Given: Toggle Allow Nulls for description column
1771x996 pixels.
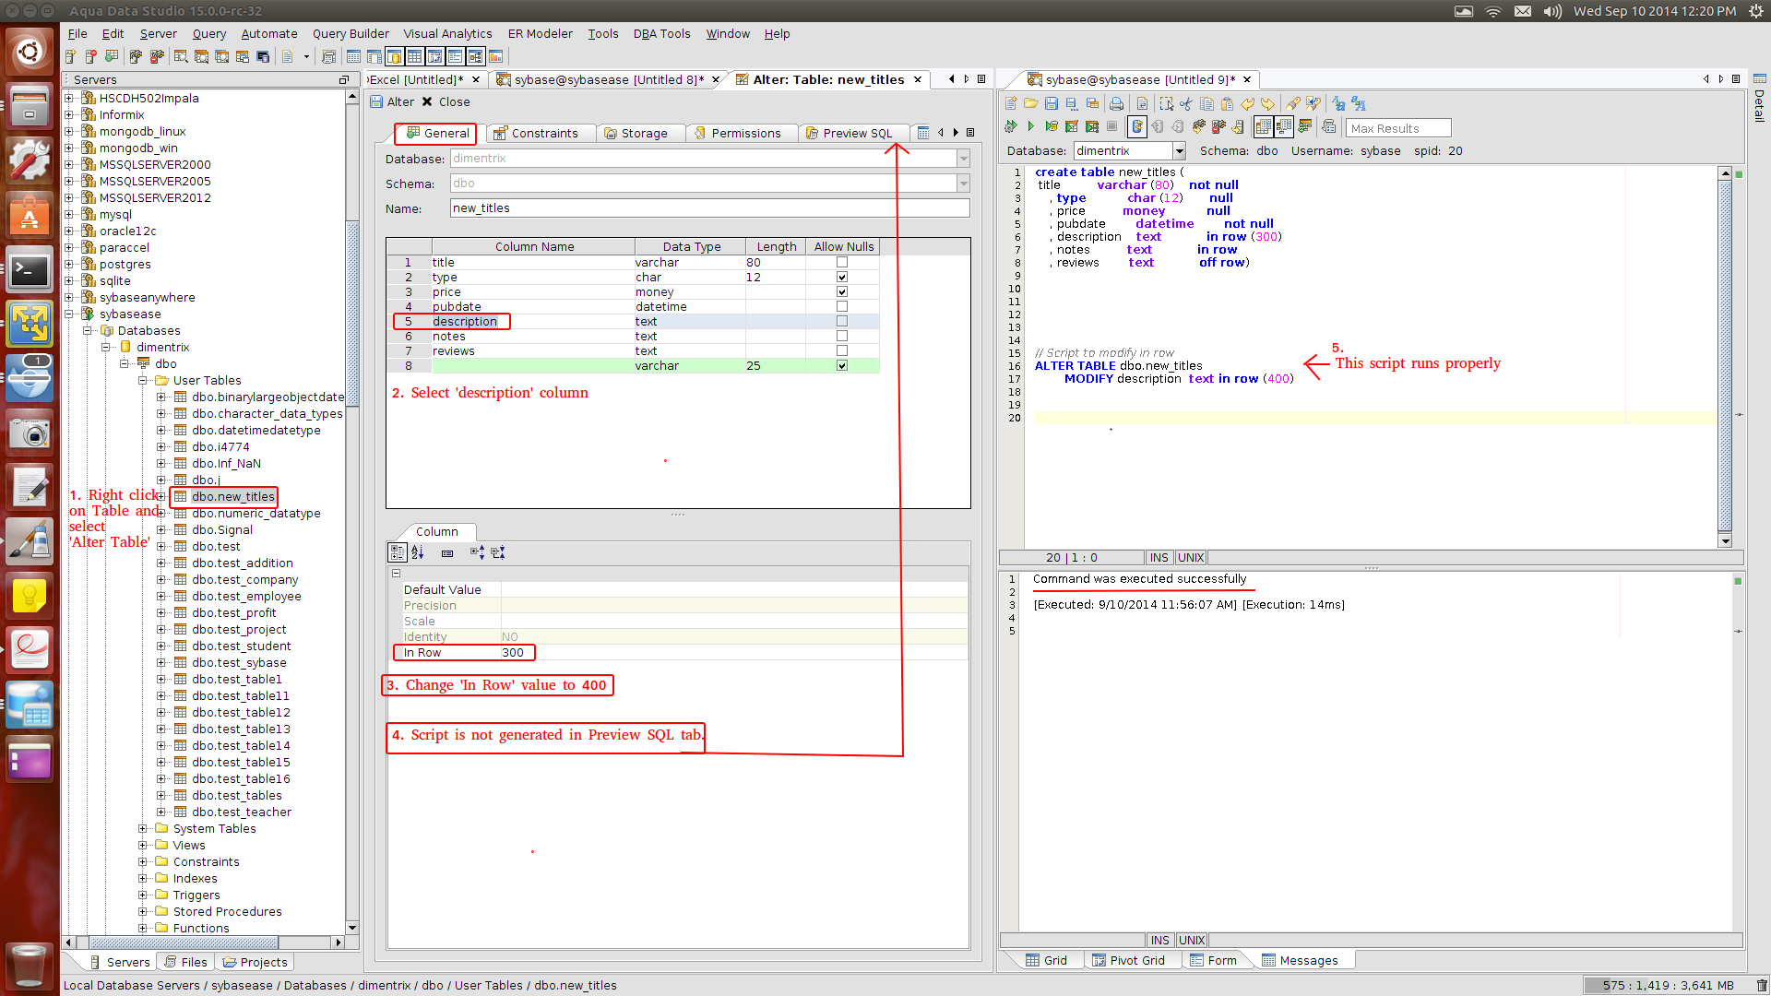Looking at the screenshot, I should coord(841,322).
